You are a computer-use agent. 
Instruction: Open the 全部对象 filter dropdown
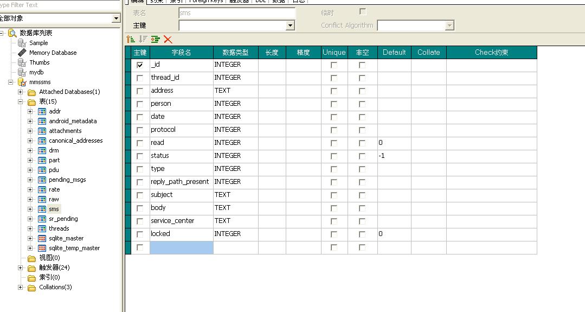(x=116, y=18)
